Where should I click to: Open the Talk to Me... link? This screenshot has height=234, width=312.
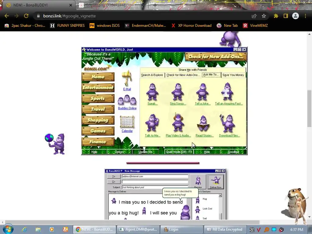click(x=152, y=136)
